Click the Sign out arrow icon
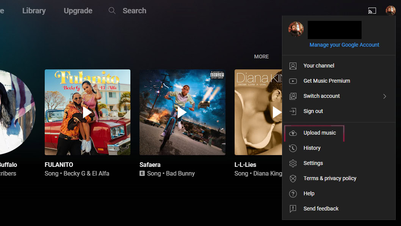Viewport: 401px width, 226px height. click(293, 111)
